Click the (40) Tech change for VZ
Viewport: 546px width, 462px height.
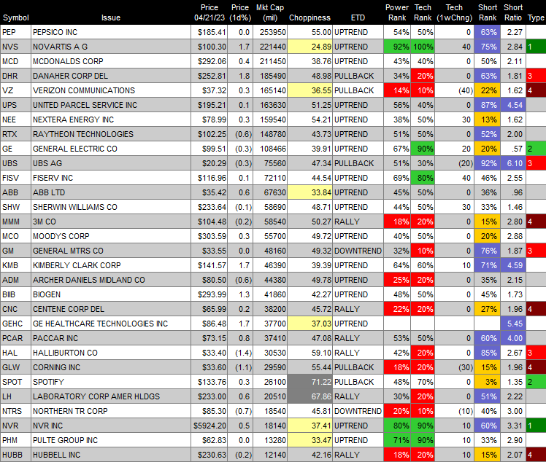[454, 90]
